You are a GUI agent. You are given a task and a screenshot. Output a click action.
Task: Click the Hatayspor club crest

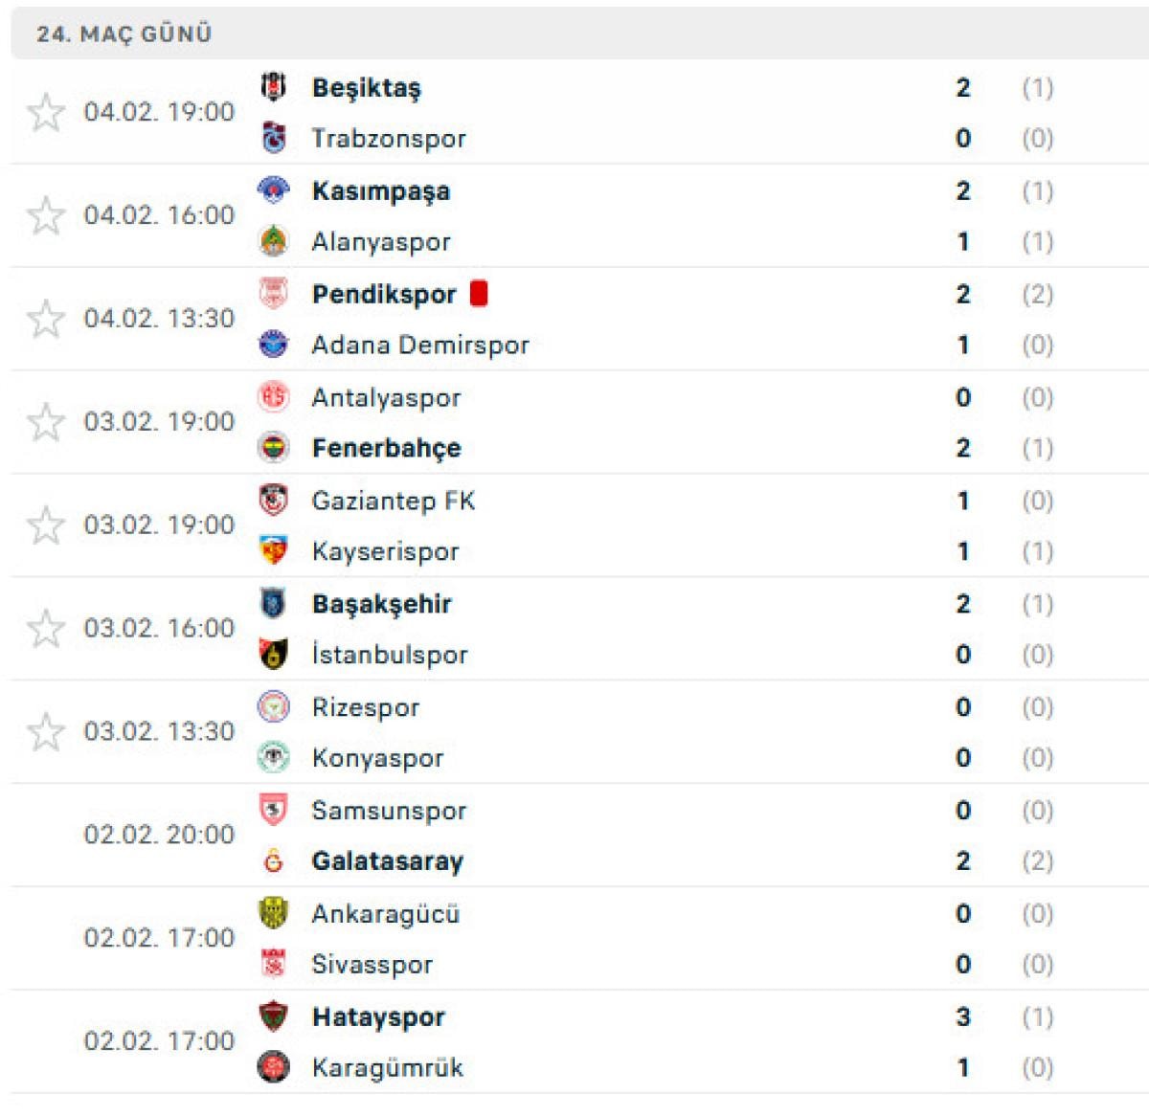point(274,1016)
